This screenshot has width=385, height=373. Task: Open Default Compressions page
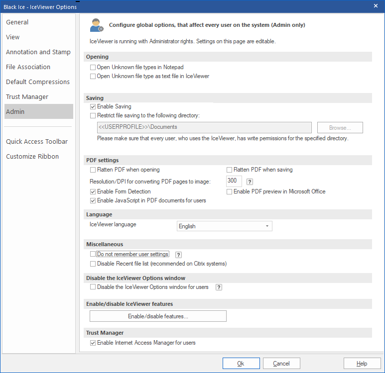click(x=39, y=82)
